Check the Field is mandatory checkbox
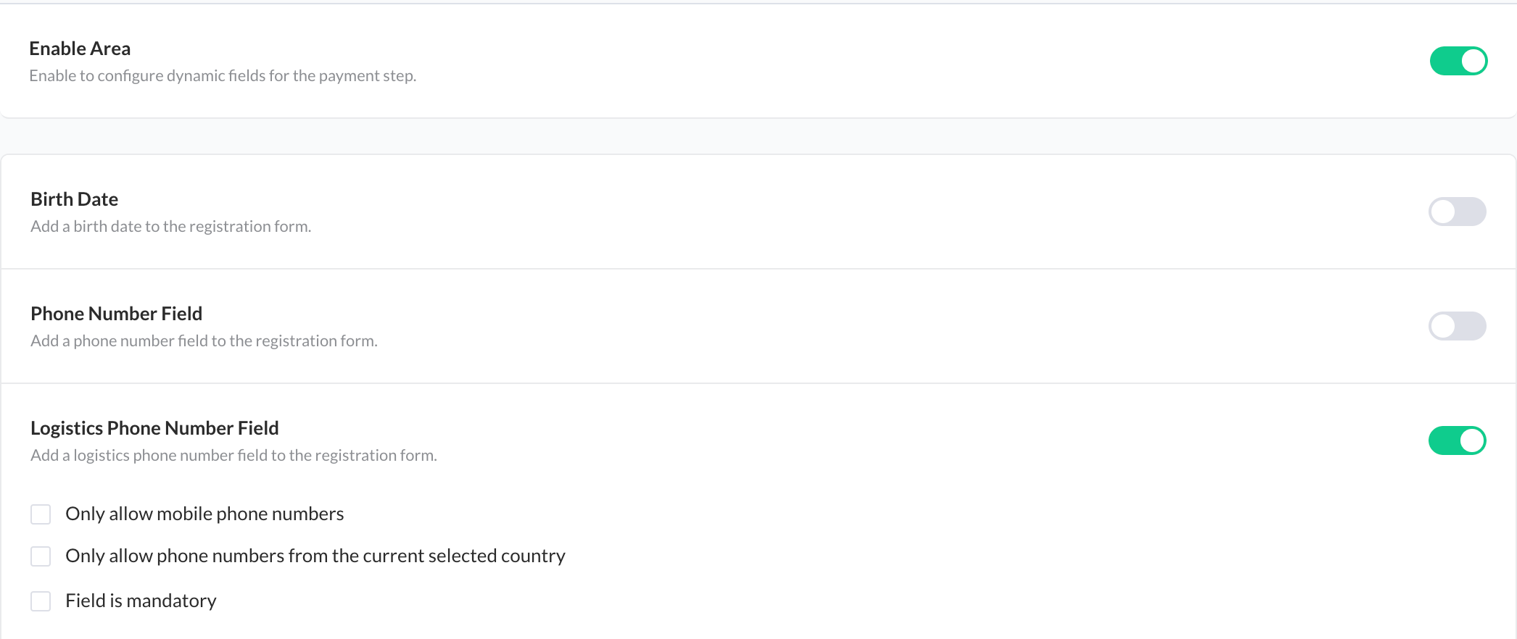This screenshot has height=639, width=1517. click(41, 601)
